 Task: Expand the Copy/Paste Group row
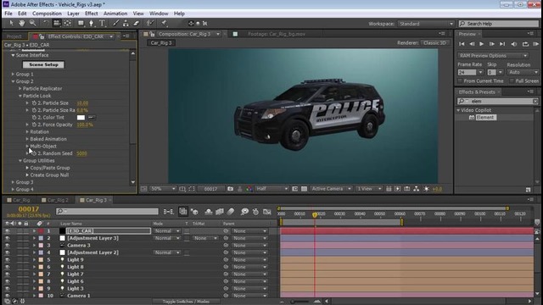[x=27, y=168]
